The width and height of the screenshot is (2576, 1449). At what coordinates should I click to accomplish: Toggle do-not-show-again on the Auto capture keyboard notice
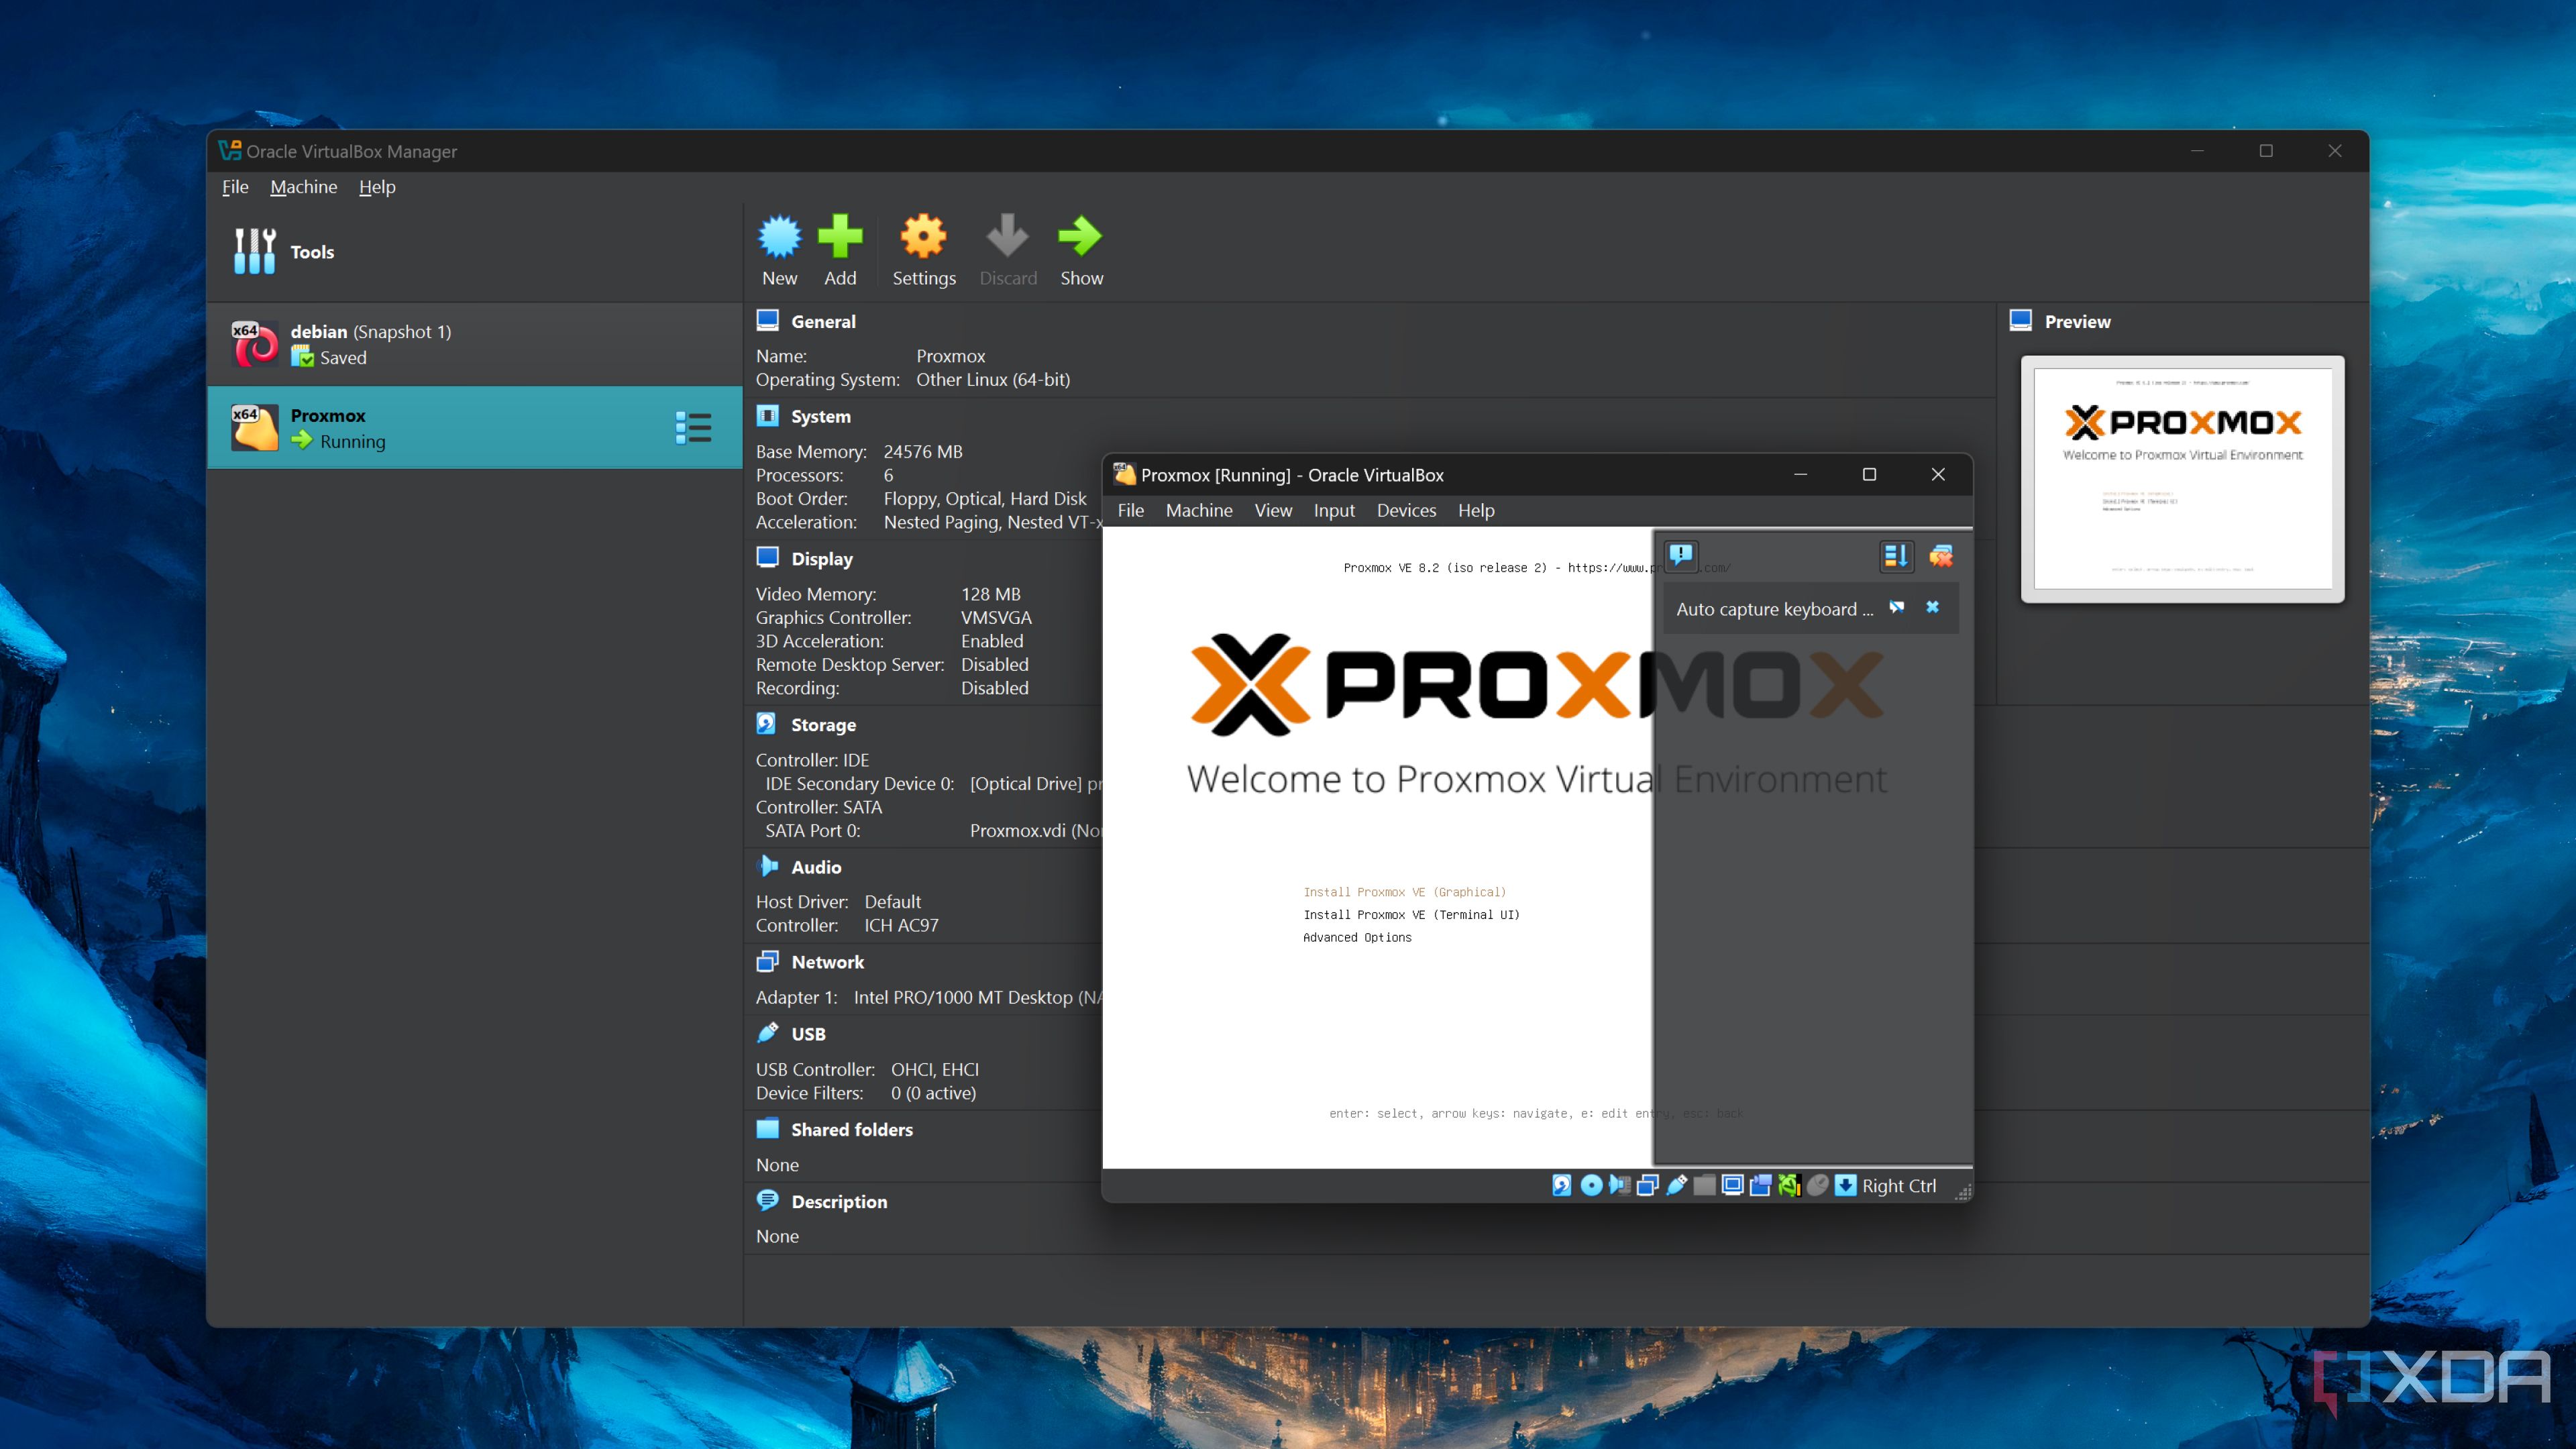click(1897, 608)
